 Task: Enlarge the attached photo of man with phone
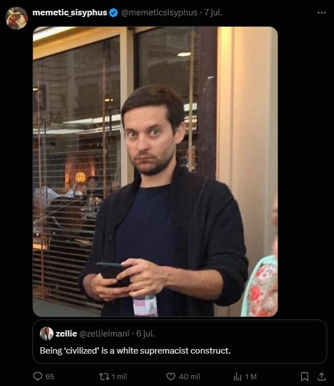pyautogui.click(x=155, y=172)
